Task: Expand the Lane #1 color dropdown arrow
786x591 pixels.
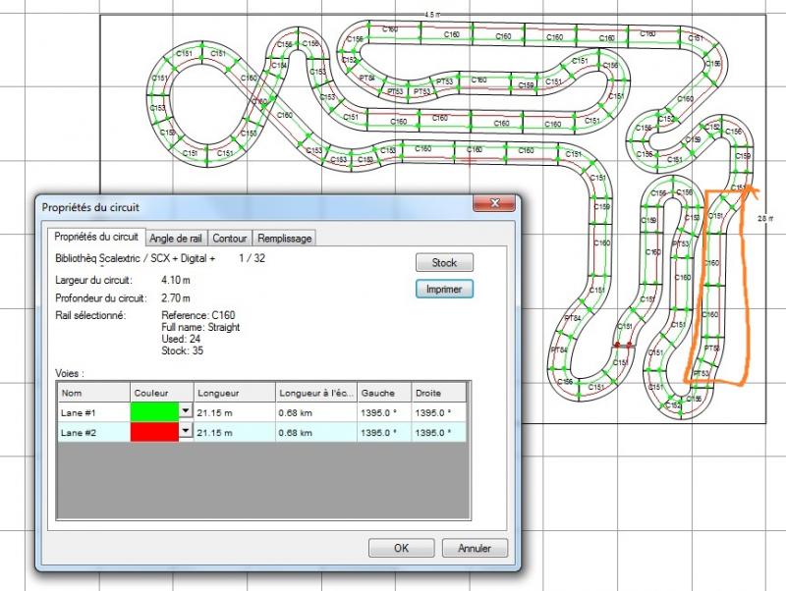Action: point(185,411)
